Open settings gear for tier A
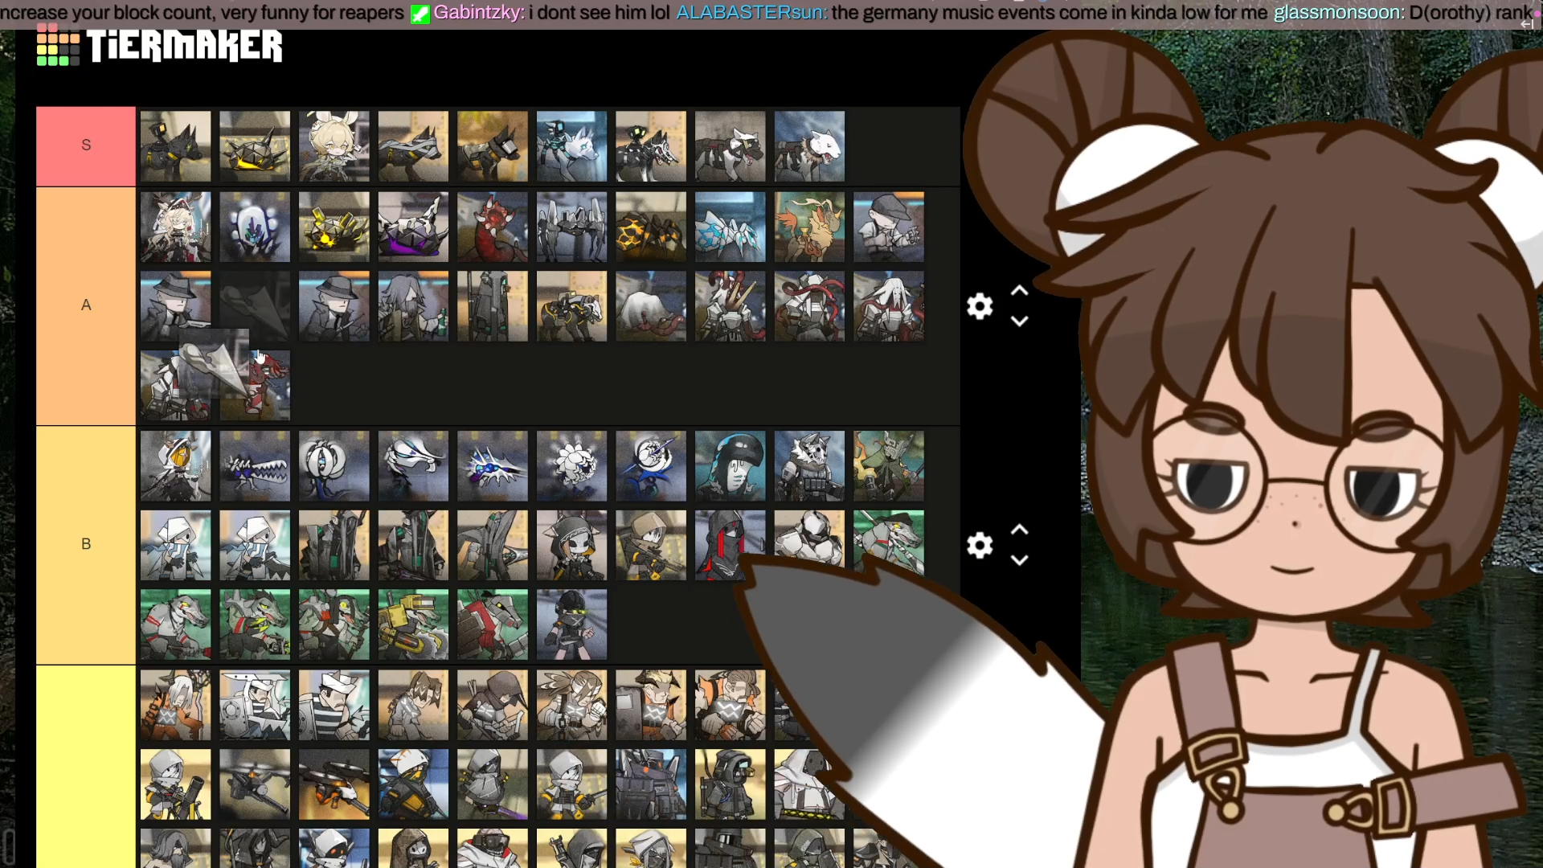The width and height of the screenshot is (1543, 868). tap(980, 306)
